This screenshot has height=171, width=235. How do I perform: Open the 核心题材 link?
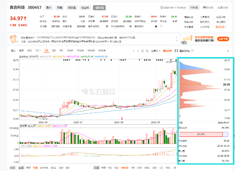221,22
